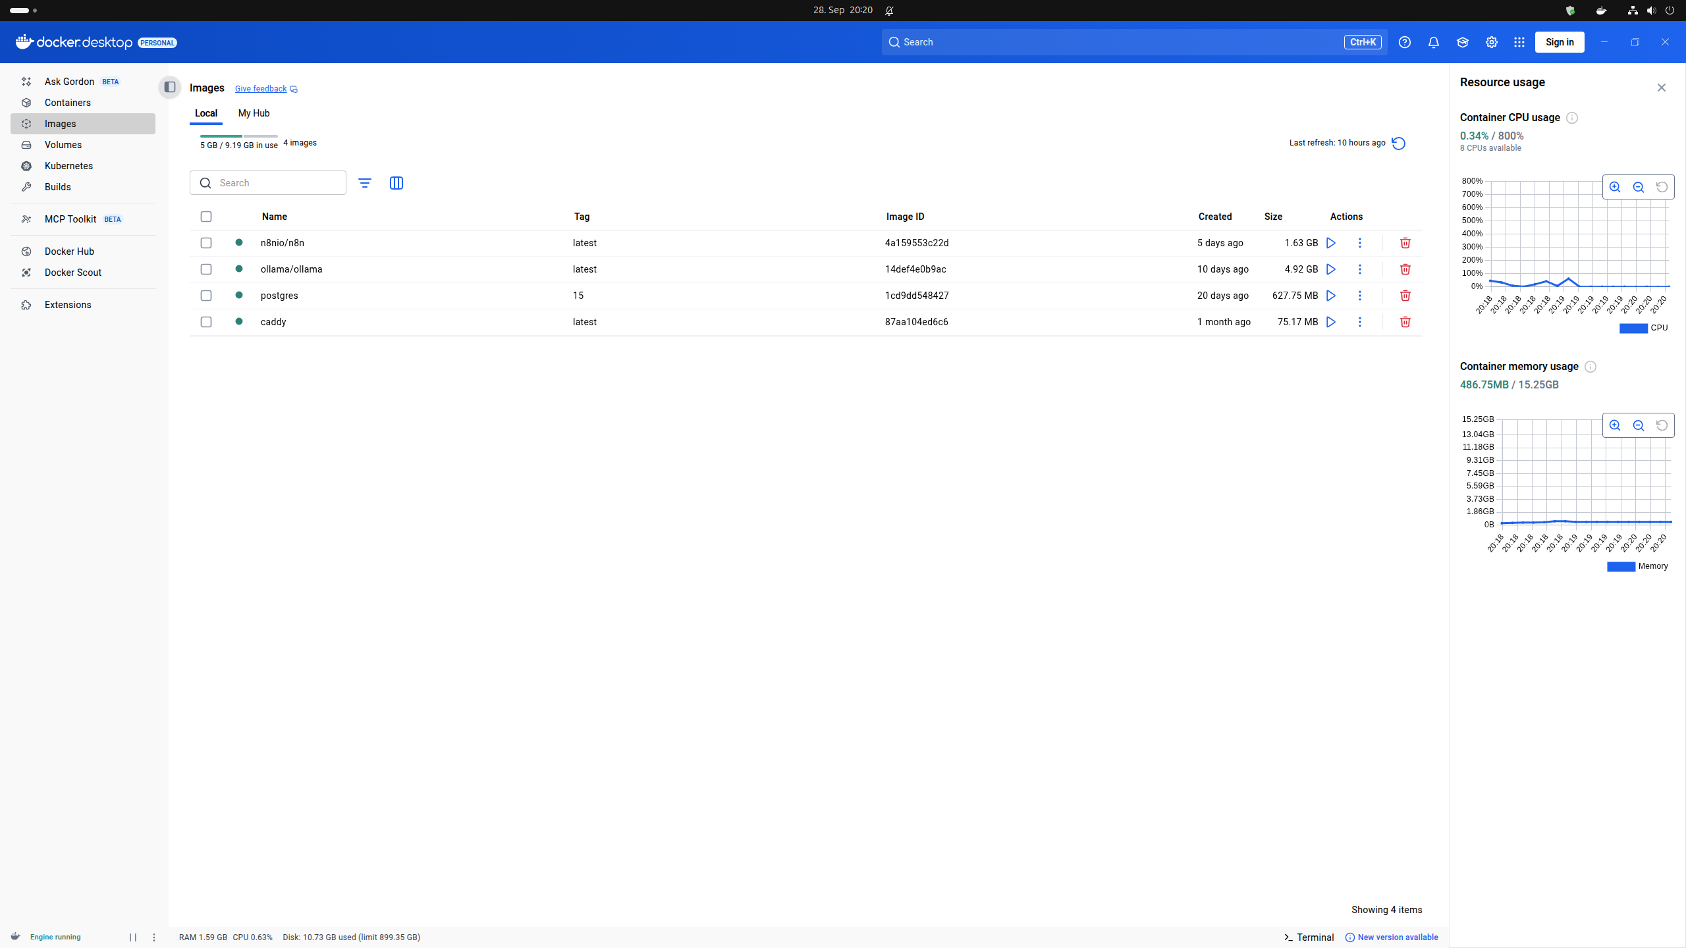The height and width of the screenshot is (948, 1686).
Task: Zoom in on the CPU usage chart
Action: tap(1614, 186)
